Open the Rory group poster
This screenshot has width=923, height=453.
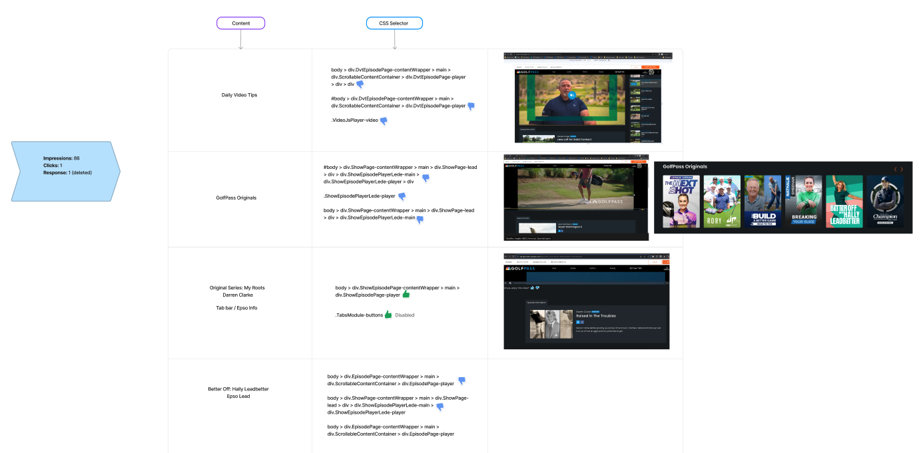pos(722,202)
